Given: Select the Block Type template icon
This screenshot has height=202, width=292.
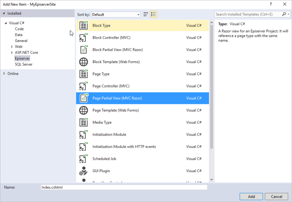Looking at the screenshot, I should click(x=84, y=26).
